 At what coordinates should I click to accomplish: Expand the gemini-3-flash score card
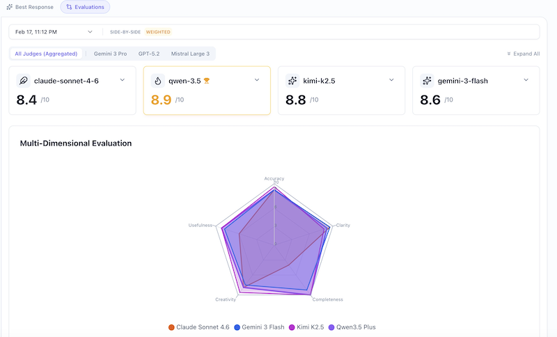[526, 80]
